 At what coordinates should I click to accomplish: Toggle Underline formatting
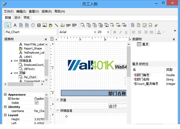(x=126, y=32)
